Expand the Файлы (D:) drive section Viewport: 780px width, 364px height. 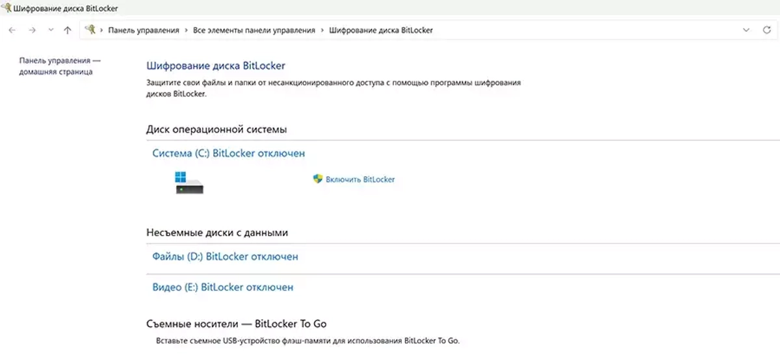(x=225, y=257)
